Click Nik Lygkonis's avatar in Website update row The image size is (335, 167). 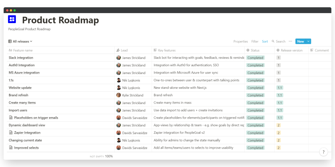coord(119,88)
